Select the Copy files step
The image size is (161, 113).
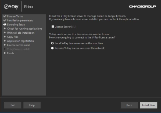tap(13, 37)
